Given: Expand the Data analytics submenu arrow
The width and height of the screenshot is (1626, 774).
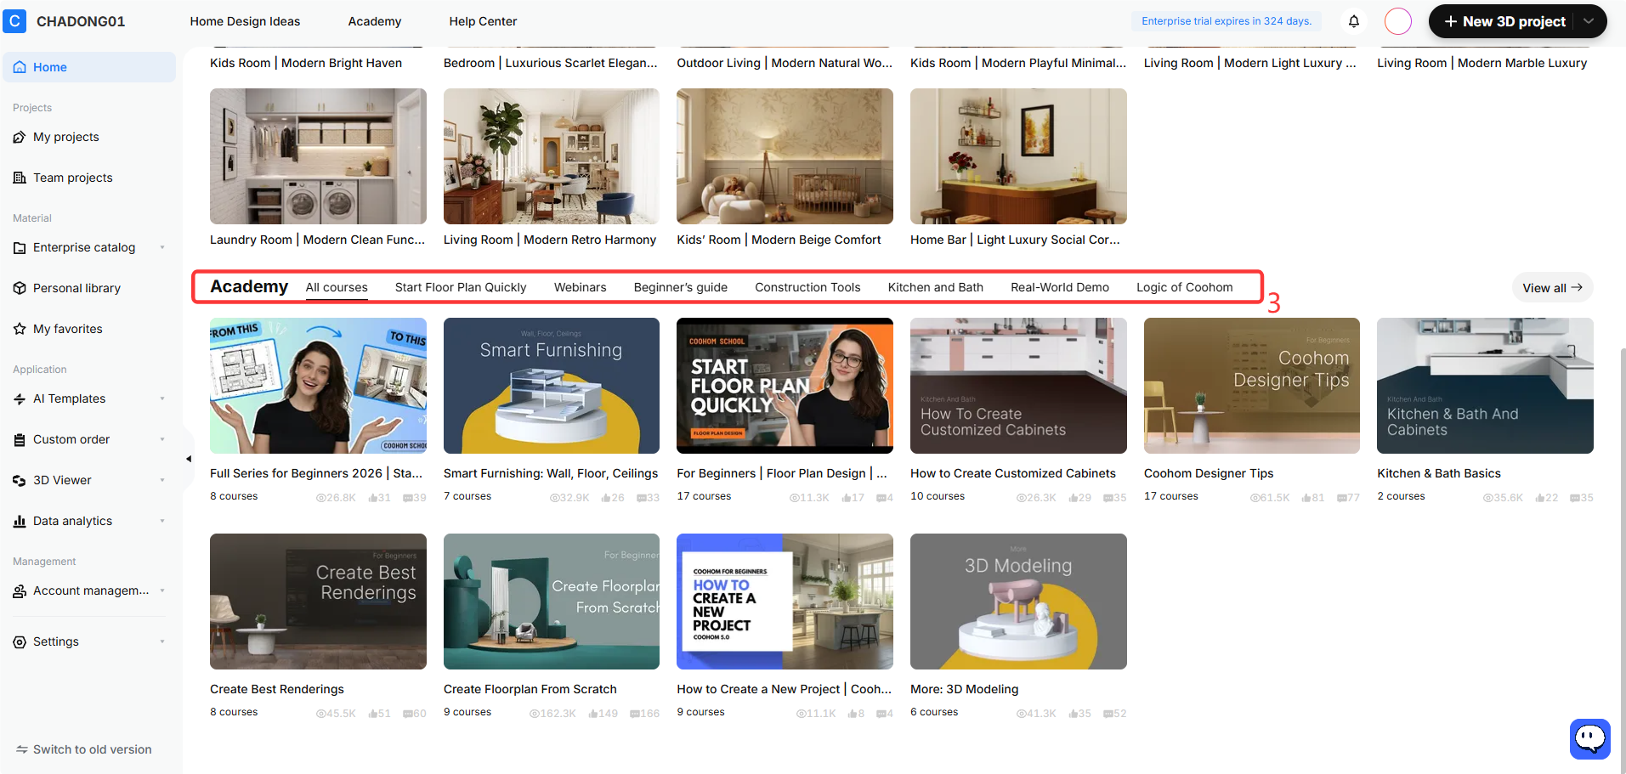Looking at the screenshot, I should click(x=162, y=521).
